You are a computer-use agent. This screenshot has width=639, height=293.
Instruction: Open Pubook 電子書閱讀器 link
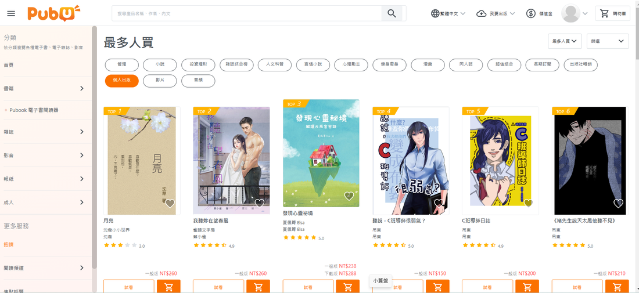click(x=34, y=110)
